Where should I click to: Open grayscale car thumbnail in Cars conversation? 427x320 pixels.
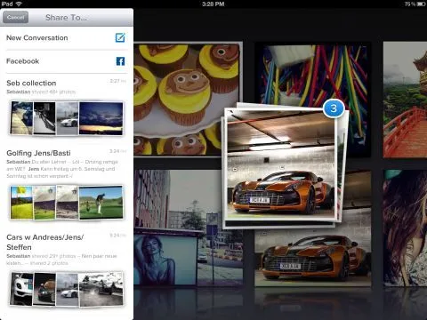click(x=101, y=289)
